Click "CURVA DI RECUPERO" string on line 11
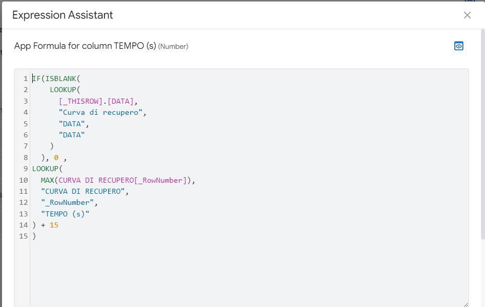 [x=83, y=191]
